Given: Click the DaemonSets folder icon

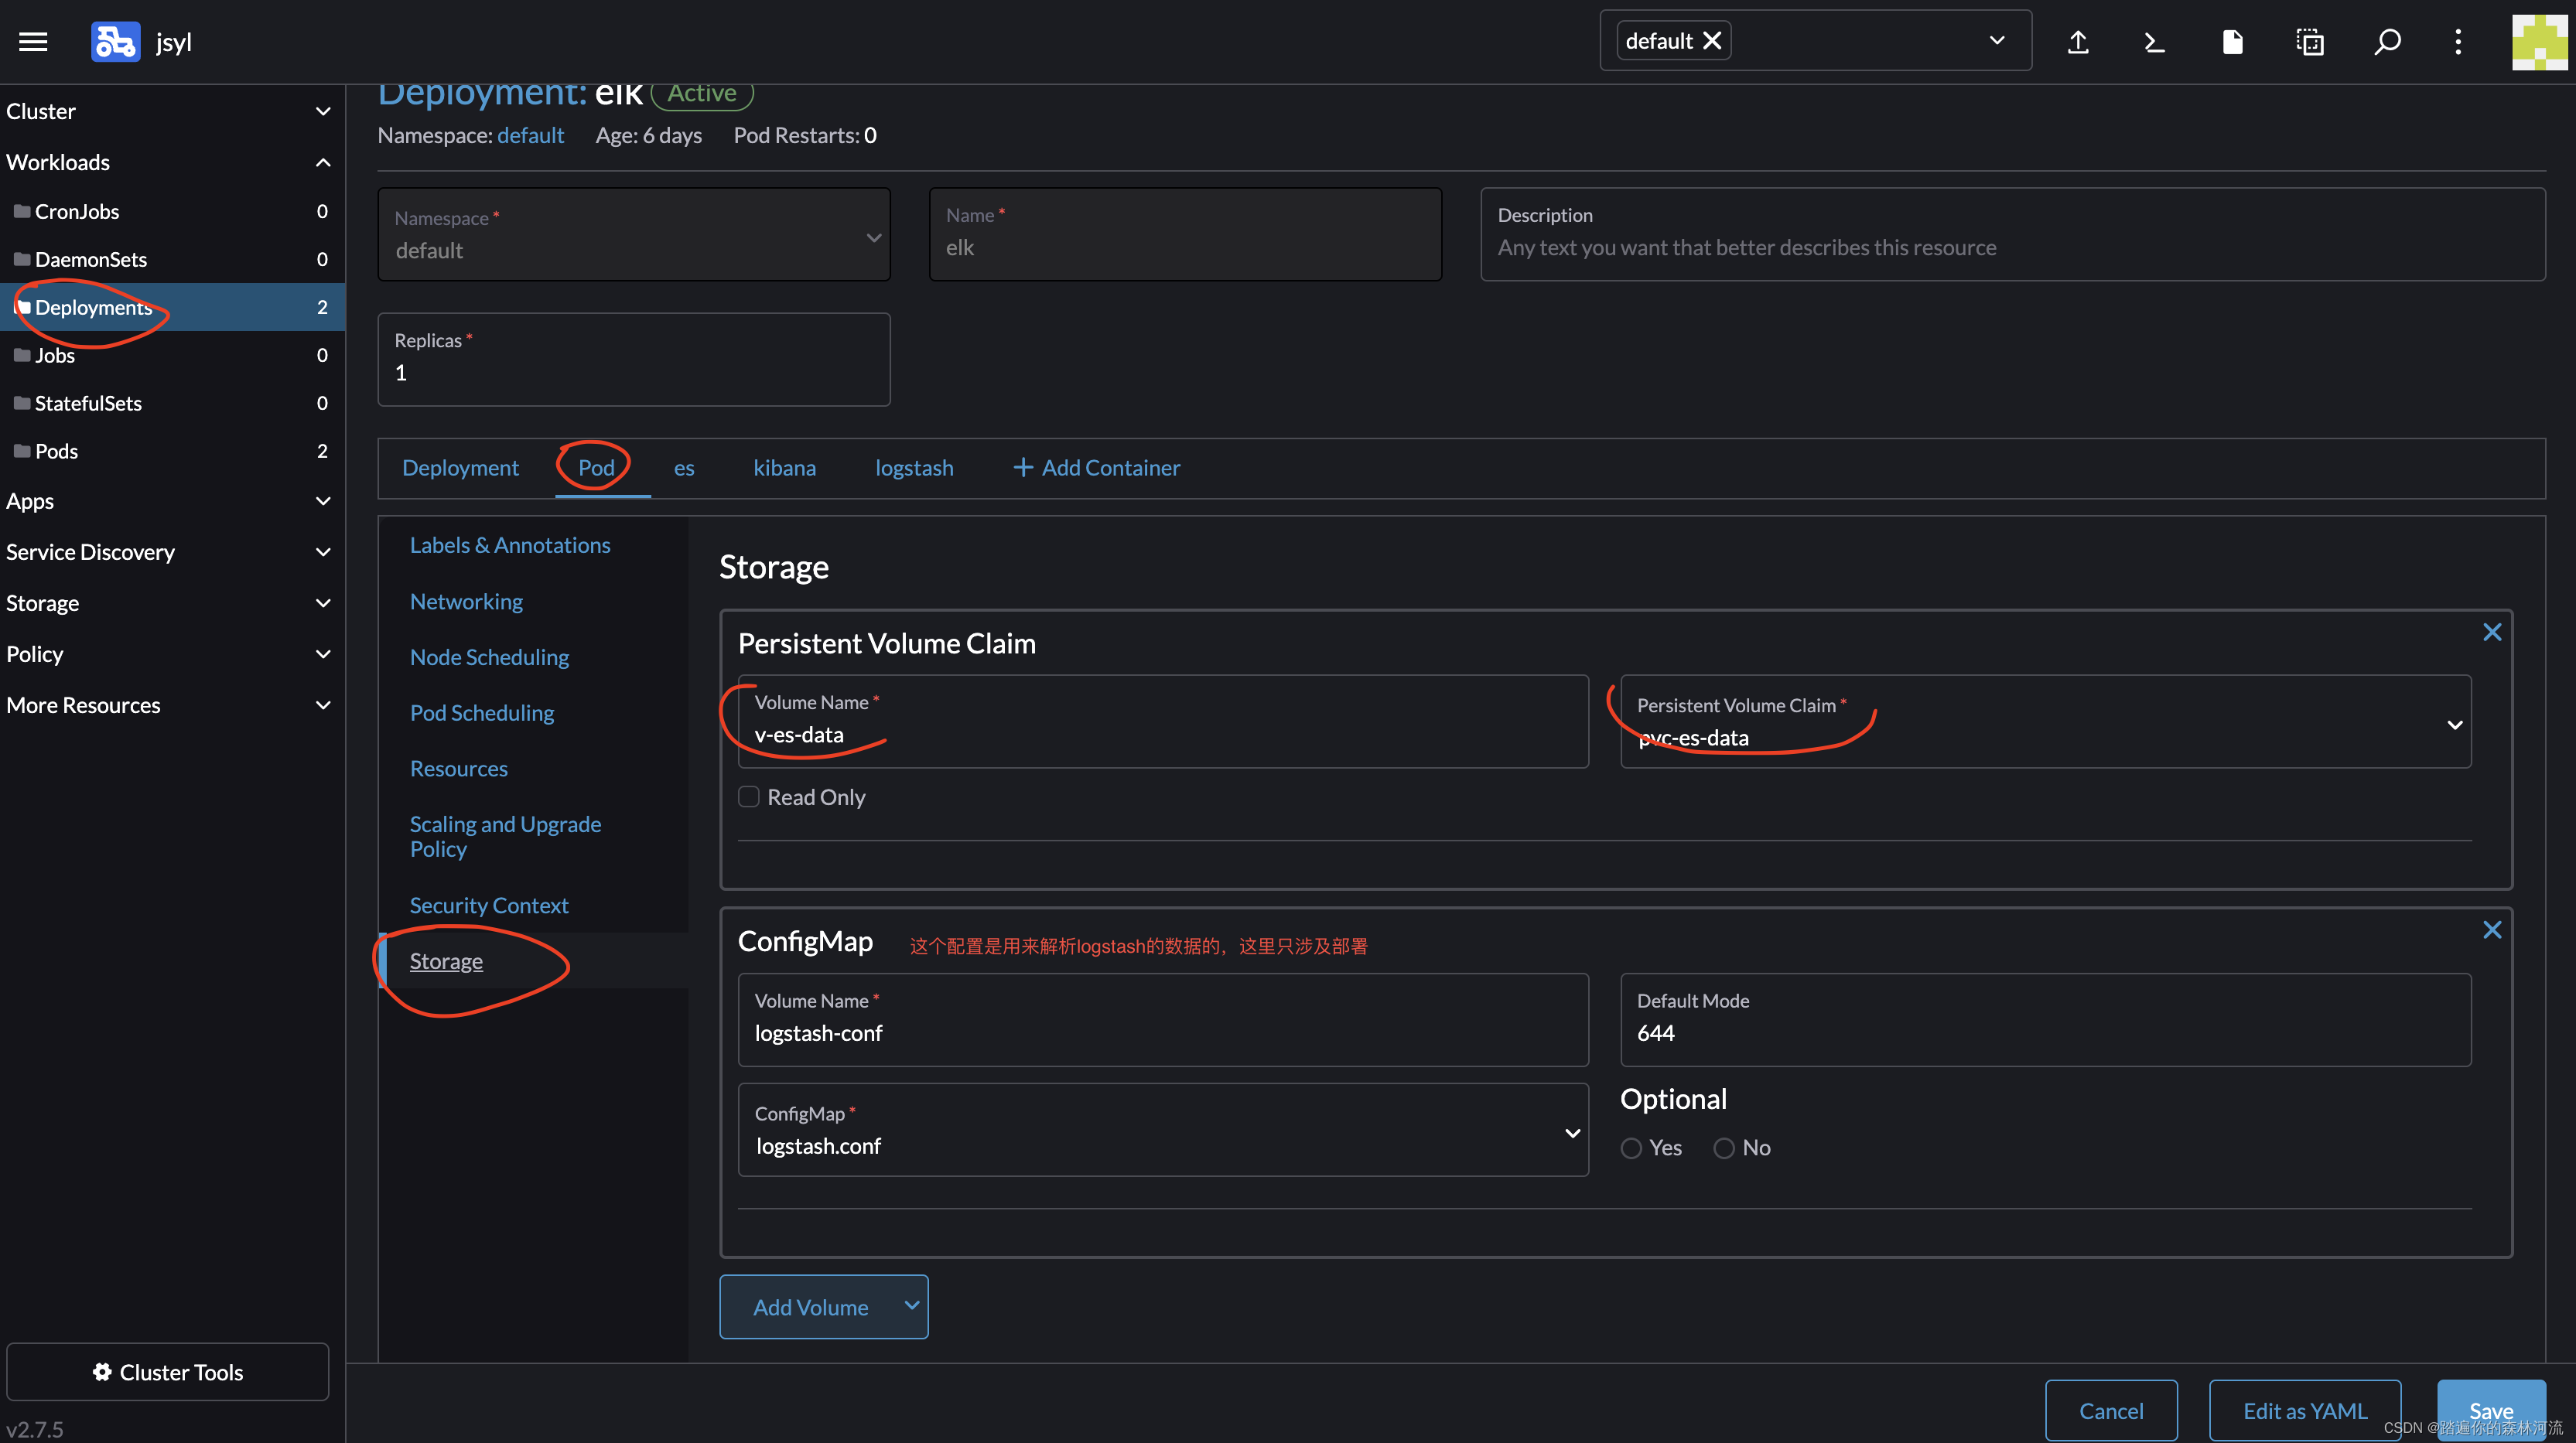Looking at the screenshot, I should [22, 259].
